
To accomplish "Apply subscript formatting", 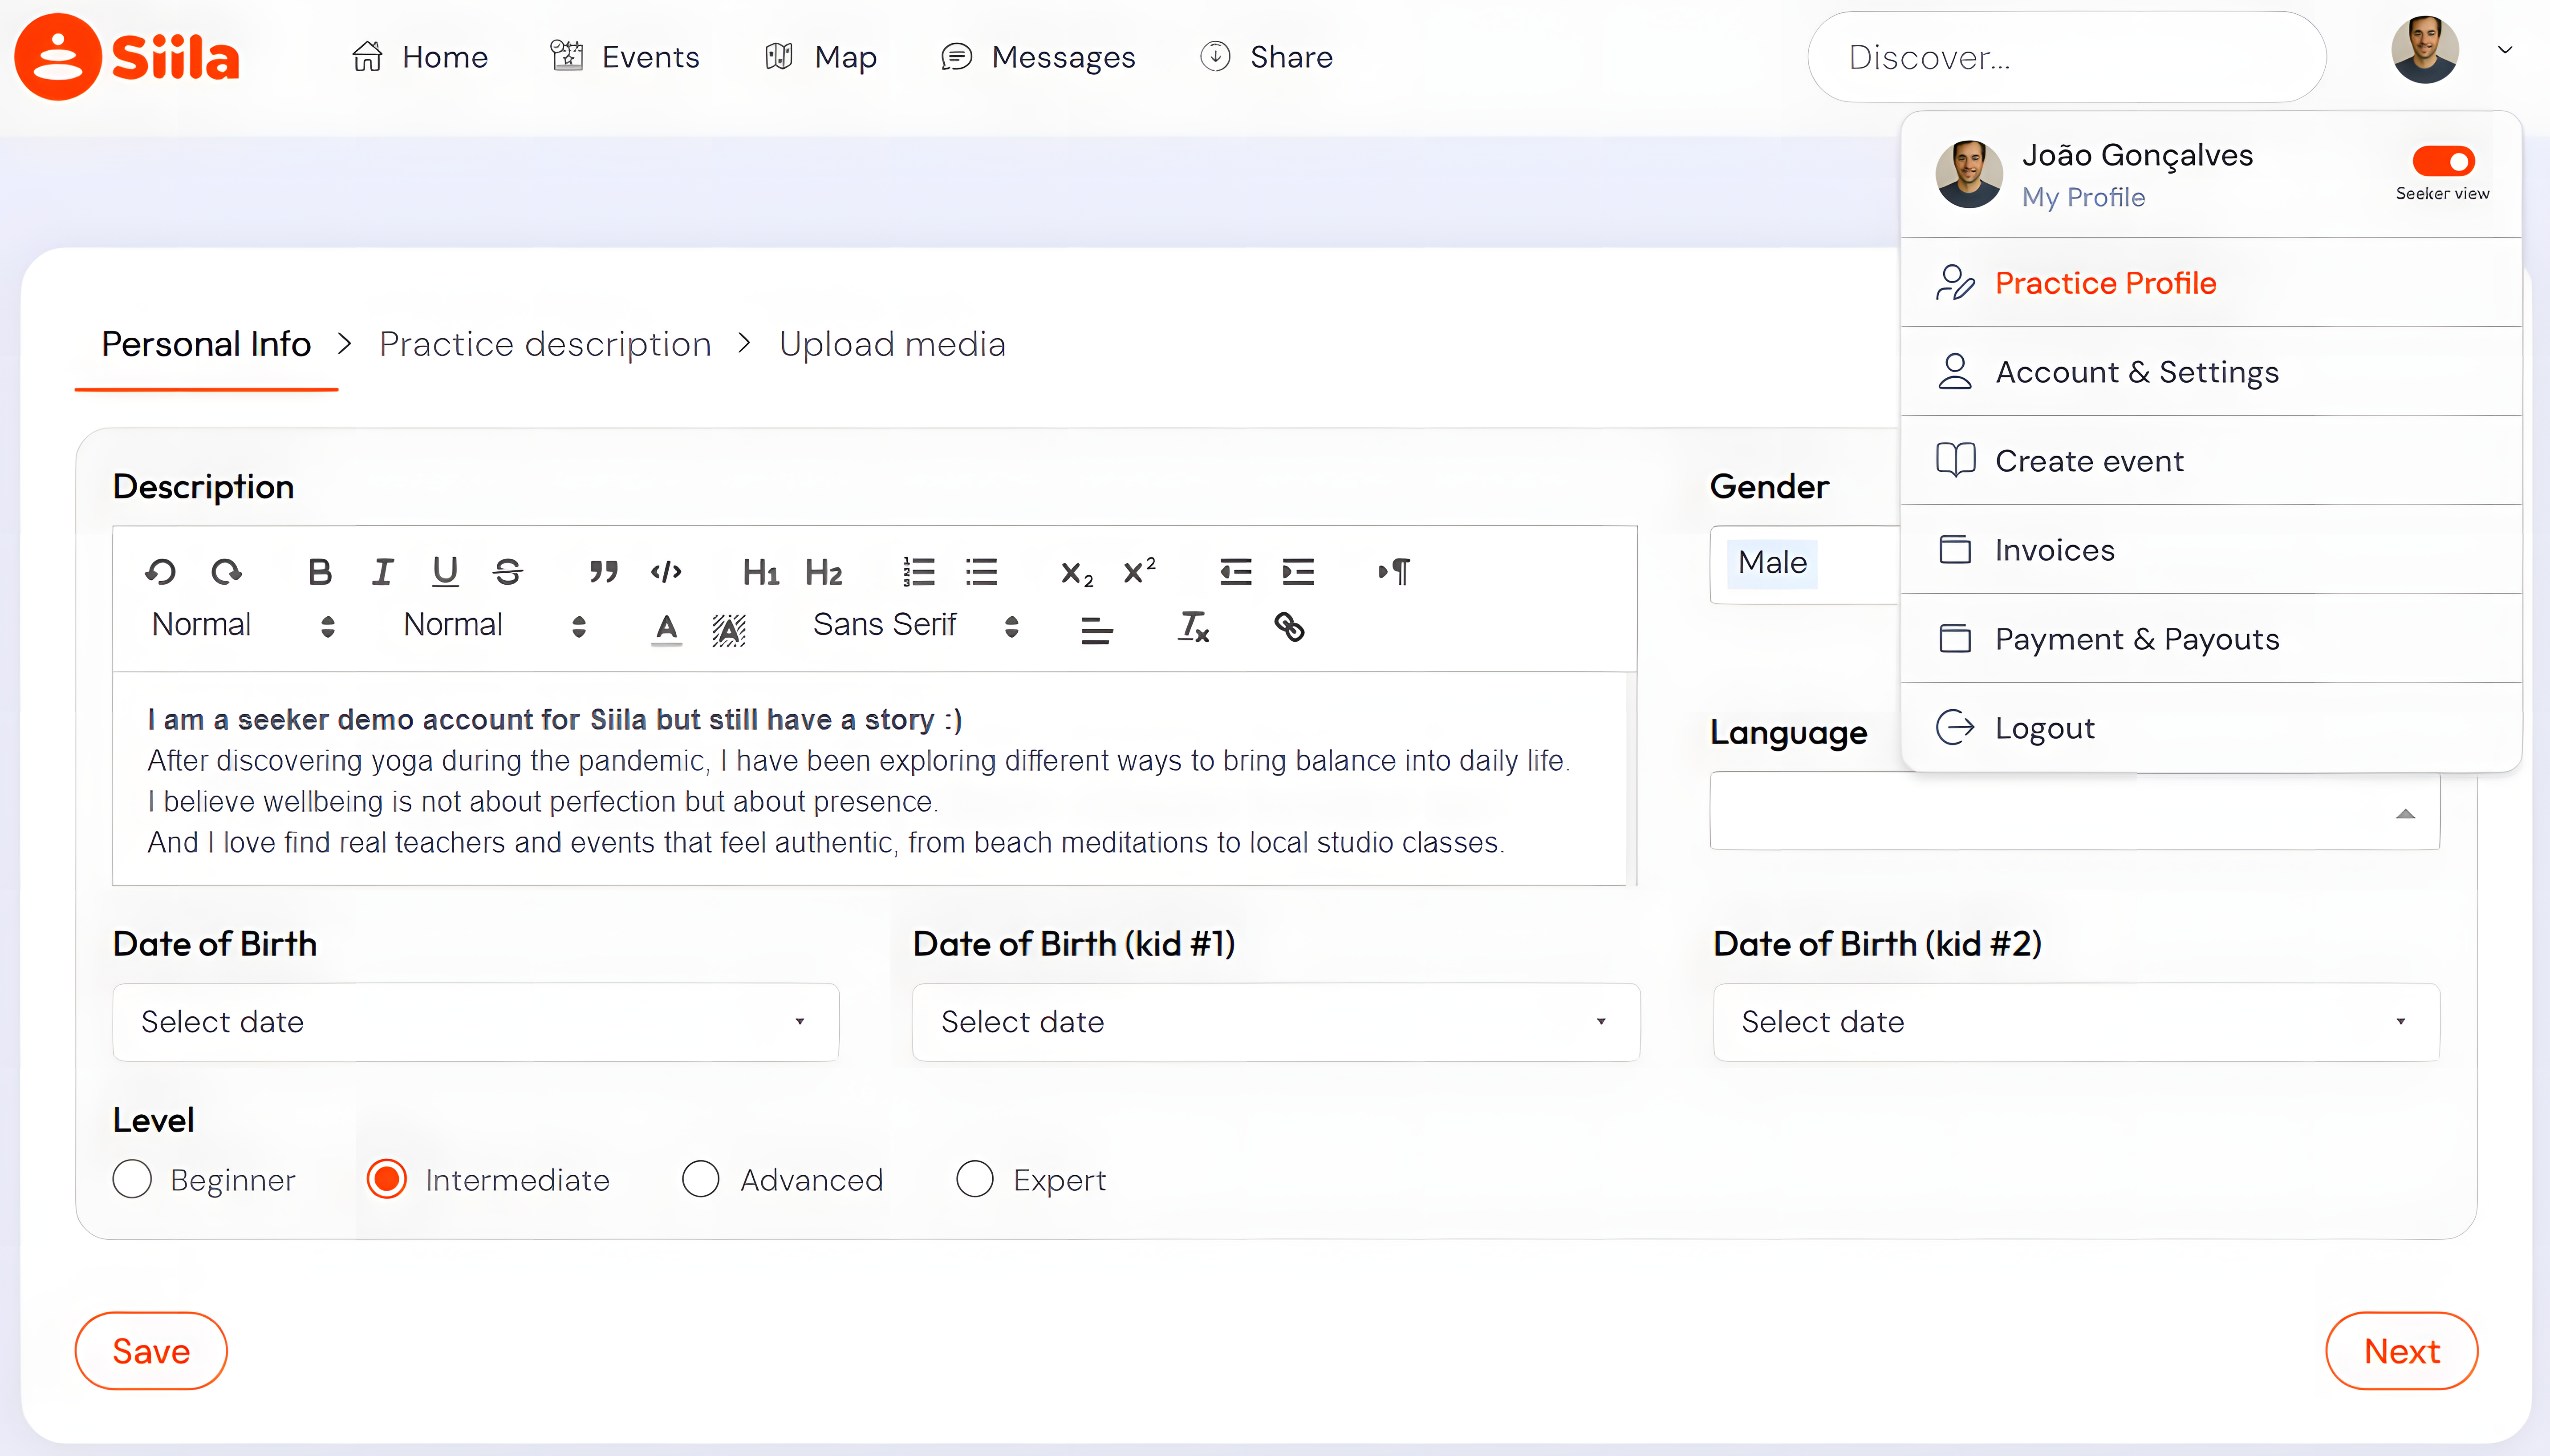I will (x=1076, y=573).
